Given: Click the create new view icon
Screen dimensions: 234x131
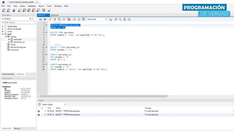Looking at the screenshot, I should 29,11.
